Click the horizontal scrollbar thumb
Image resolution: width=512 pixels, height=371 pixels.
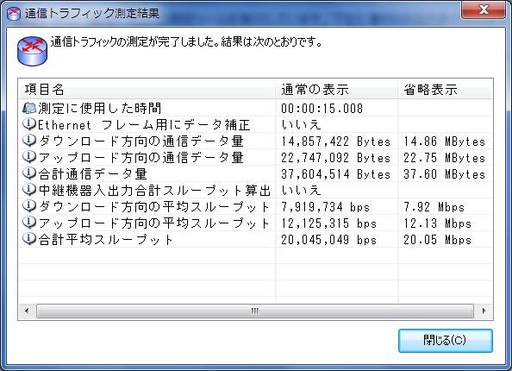coord(255,311)
